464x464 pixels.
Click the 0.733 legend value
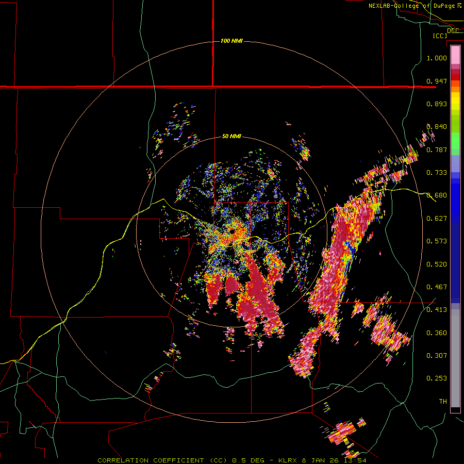click(x=437, y=173)
